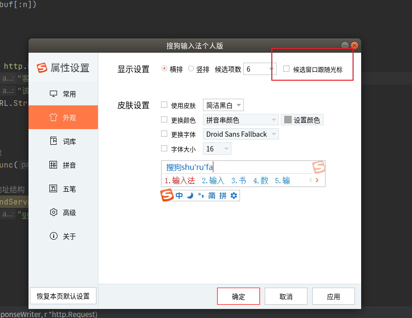Screen dimensions: 412x318
Task: Click the 取消 cancel button
Action: coord(286,296)
